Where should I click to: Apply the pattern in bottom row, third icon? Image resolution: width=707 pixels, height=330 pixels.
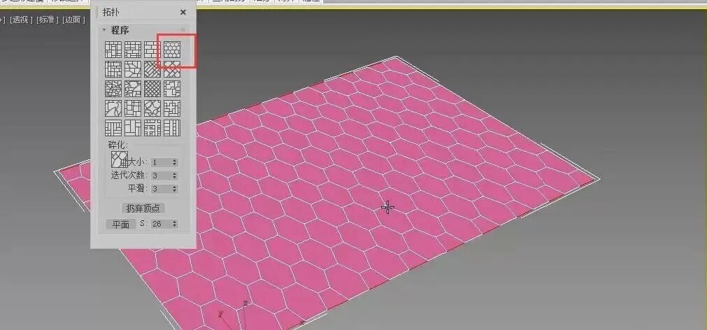point(152,128)
